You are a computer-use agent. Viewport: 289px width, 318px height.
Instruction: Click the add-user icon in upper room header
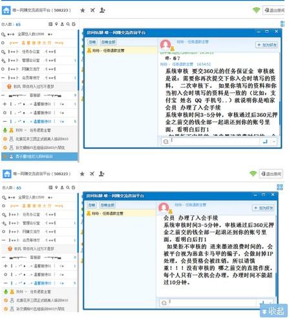tap(102, 10)
